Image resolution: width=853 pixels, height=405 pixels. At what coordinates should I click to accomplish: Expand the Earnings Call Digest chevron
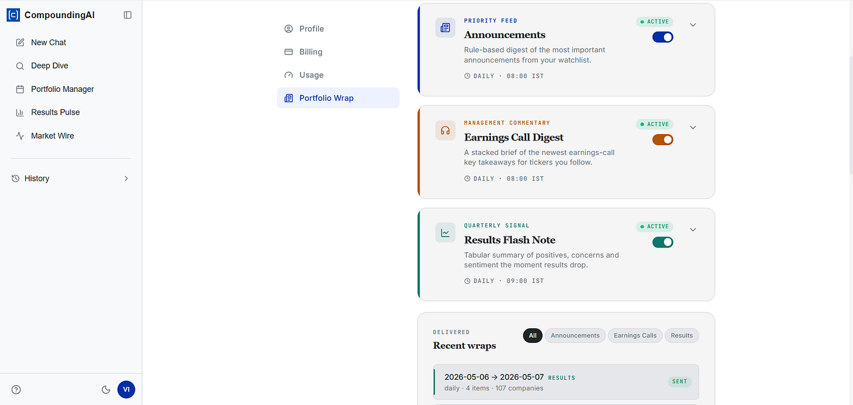(x=693, y=127)
